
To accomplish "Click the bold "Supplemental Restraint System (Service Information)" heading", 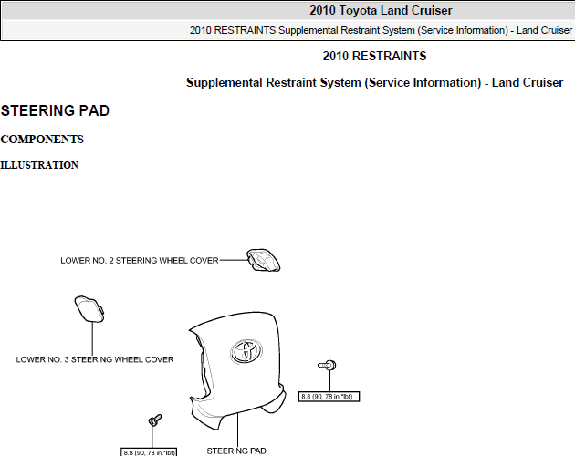I will pos(374,82).
